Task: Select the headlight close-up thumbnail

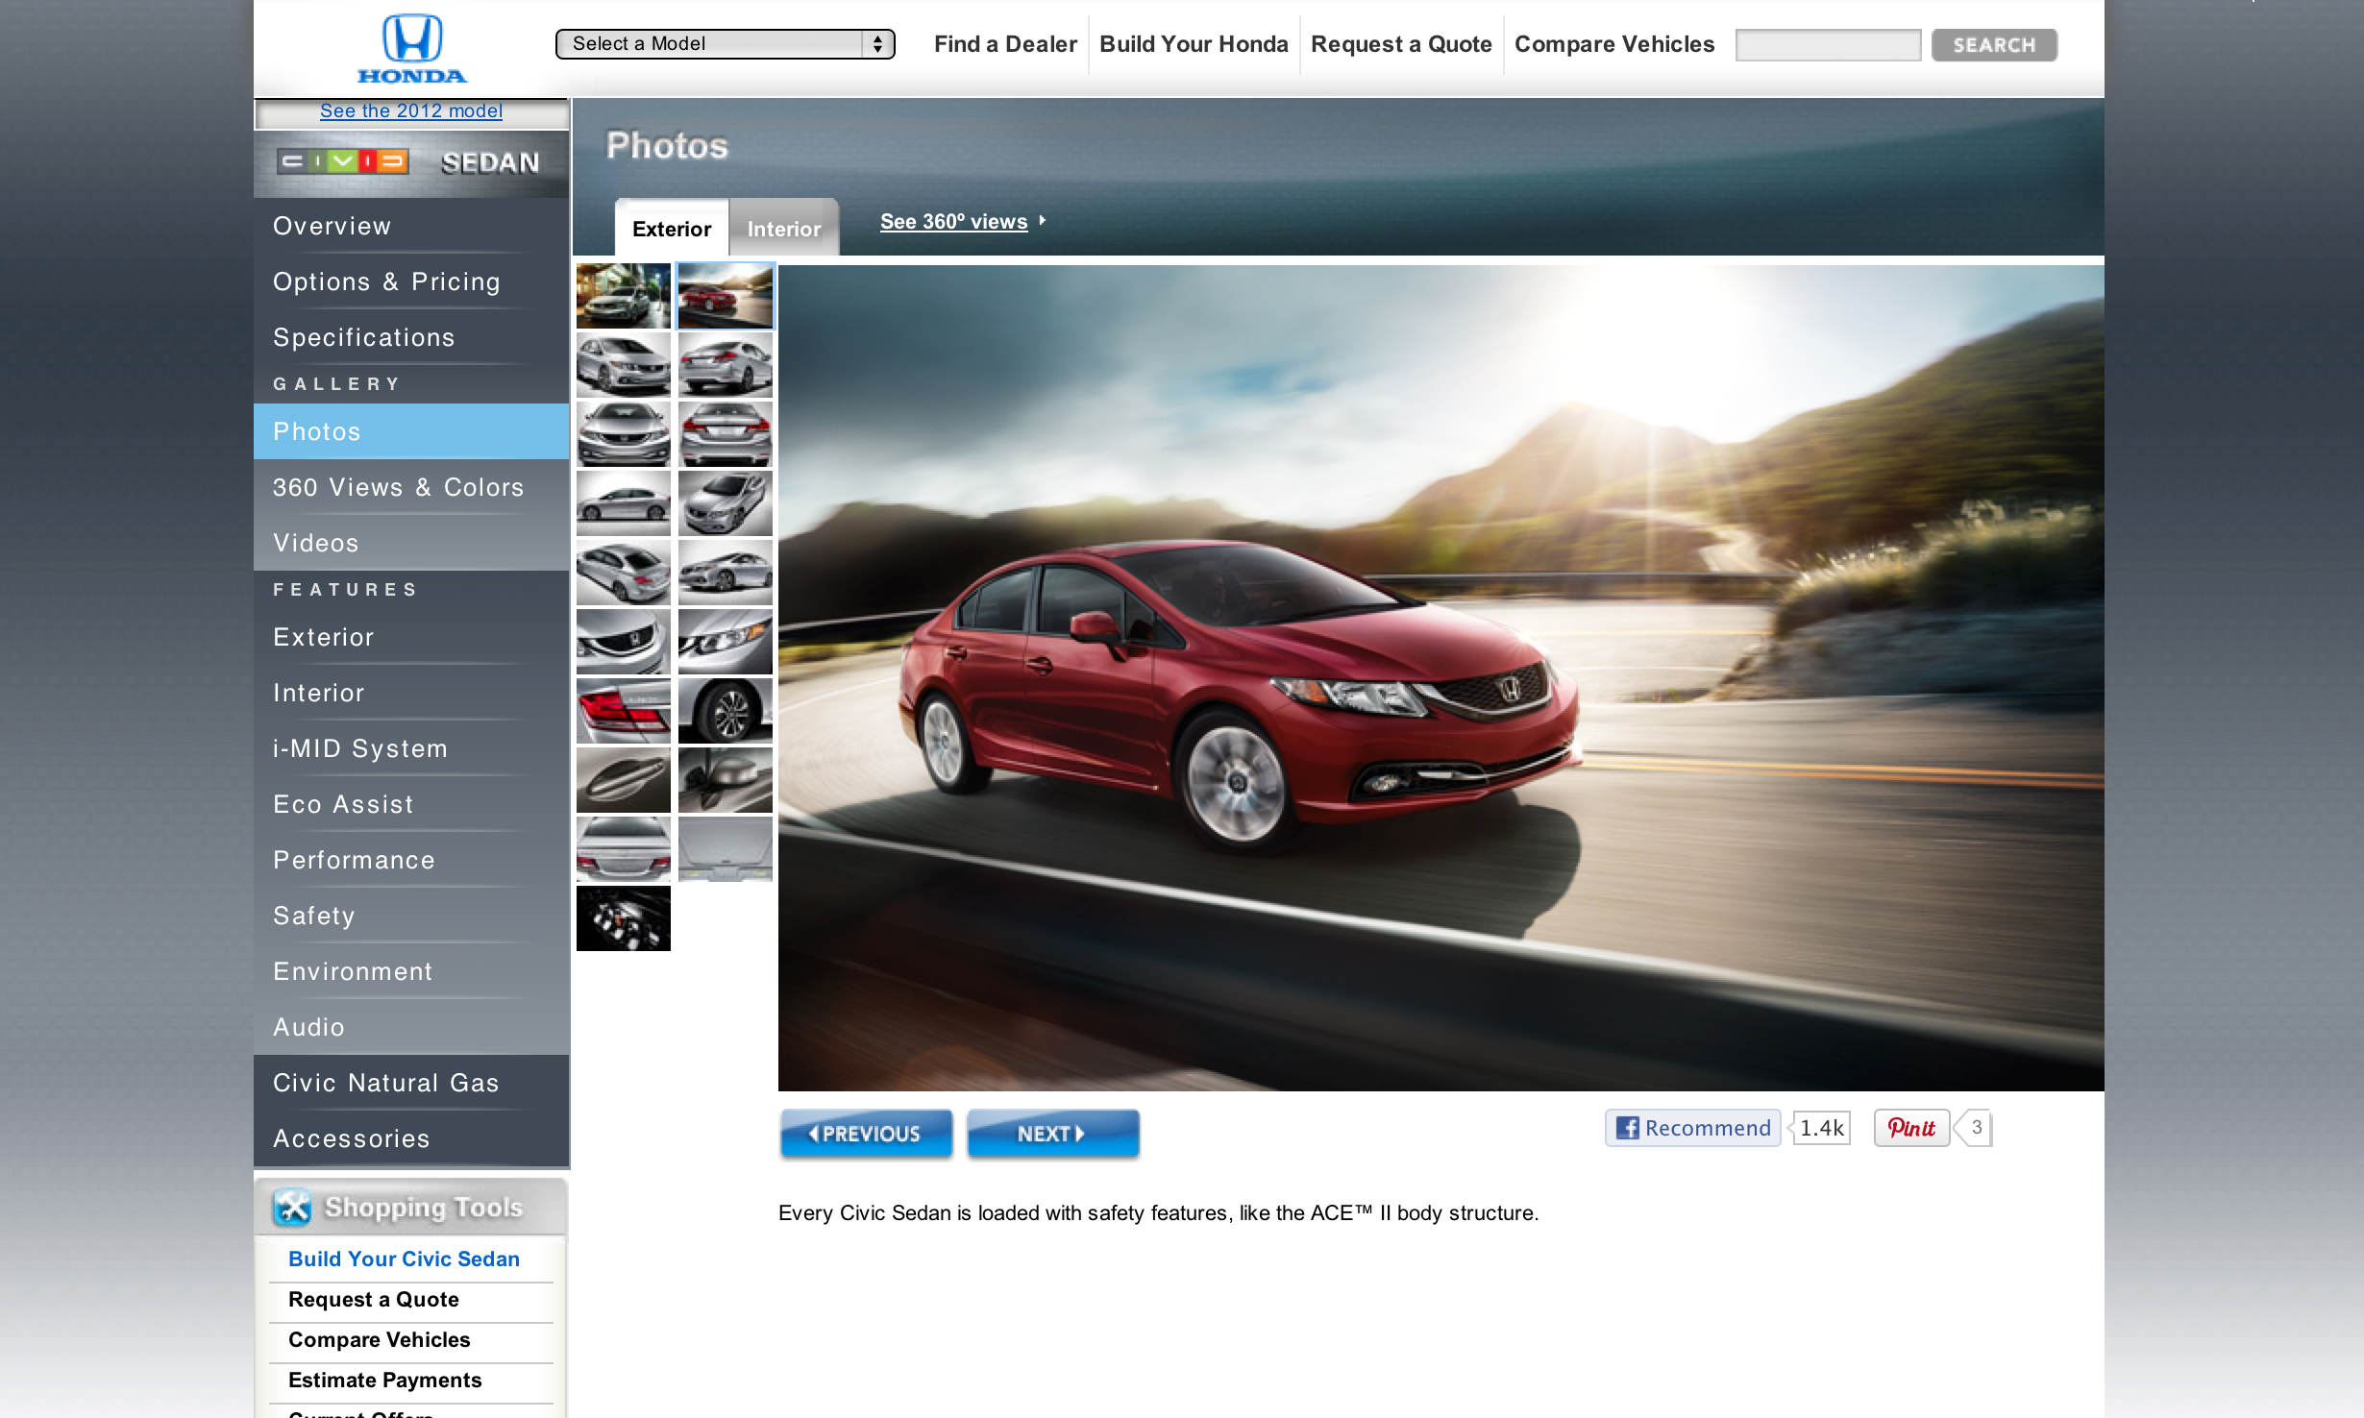Action: click(x=726, y=642)
